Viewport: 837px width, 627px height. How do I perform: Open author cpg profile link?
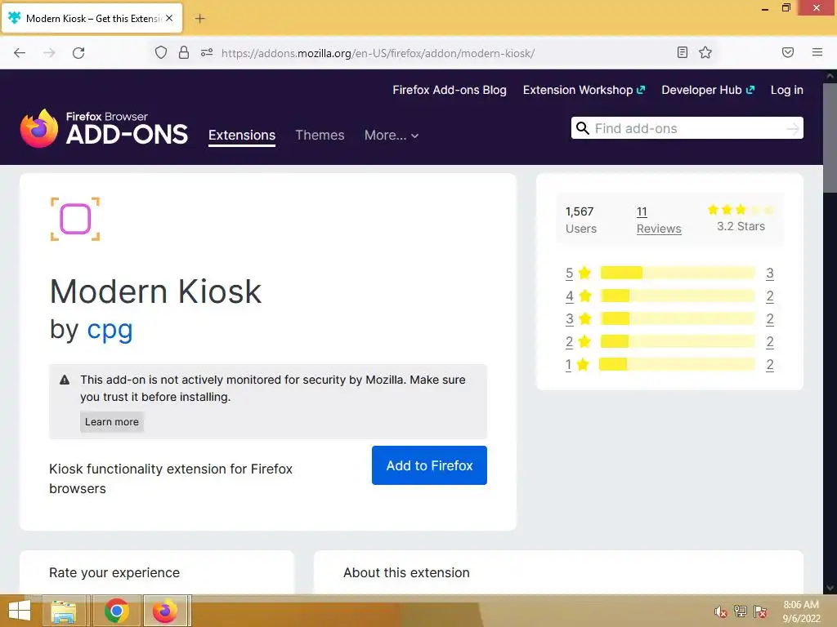click(x=110, y=330)
